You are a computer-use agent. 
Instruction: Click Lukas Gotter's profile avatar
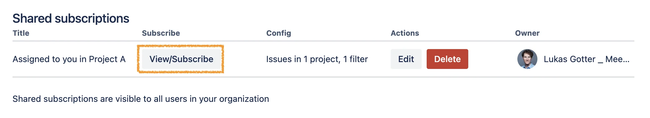[x=527, y=59]
